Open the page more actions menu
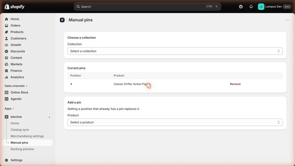 pyautogui.click(x=287, y=20)
